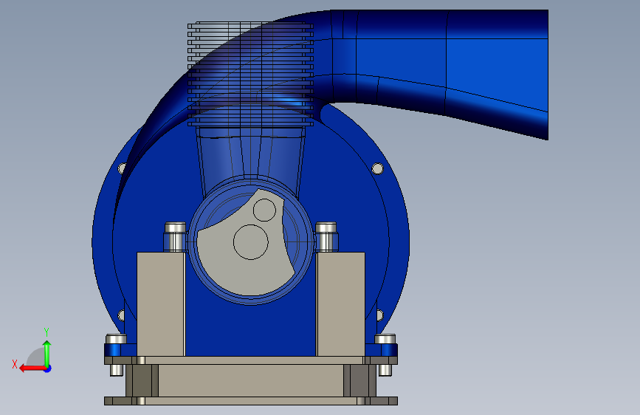Click the green Y axis arrow of the triad
The image size is (640, 415).
coord(47,353)
